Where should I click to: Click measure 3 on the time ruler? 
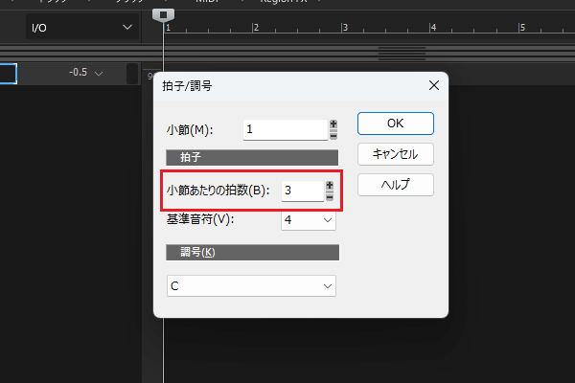(344, 27)
